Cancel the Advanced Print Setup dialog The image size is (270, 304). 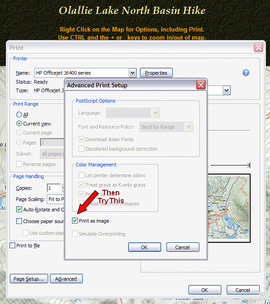tap(182, 247)
